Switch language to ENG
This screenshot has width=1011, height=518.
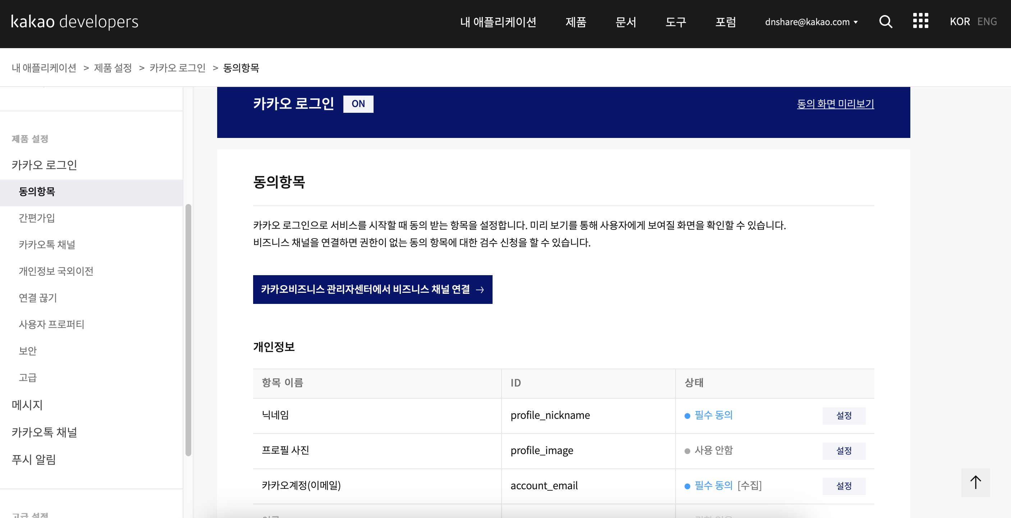[987, 22]
